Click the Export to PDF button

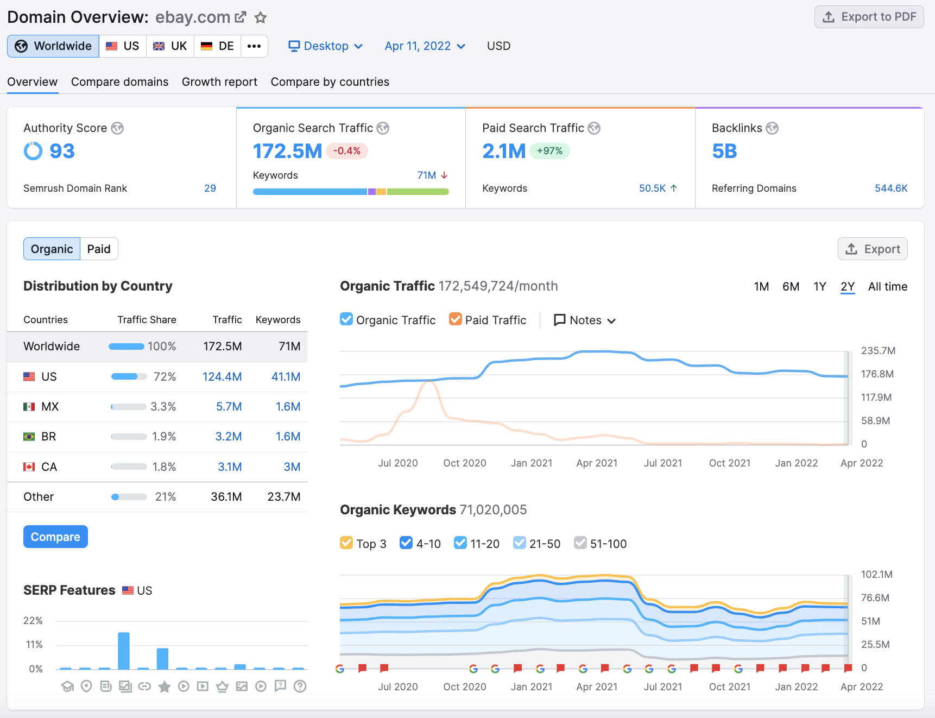tap(869, 17)
